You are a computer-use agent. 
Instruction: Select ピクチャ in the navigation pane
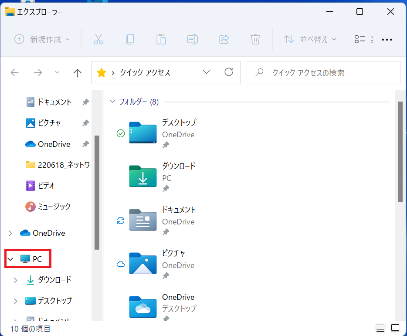point(49,123)
